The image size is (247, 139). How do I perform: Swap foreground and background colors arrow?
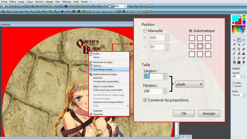tap(240, 16)
